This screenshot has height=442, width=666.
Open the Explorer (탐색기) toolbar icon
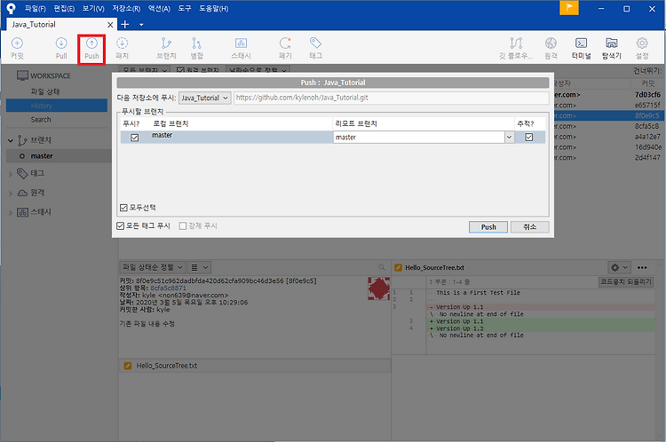612,48
